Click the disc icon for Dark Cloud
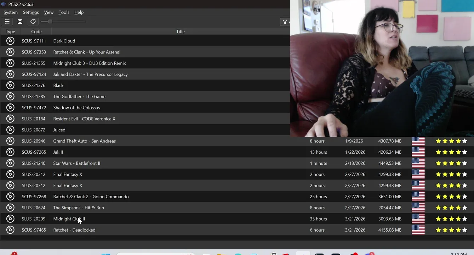474x255 pixels. point(10,41)
